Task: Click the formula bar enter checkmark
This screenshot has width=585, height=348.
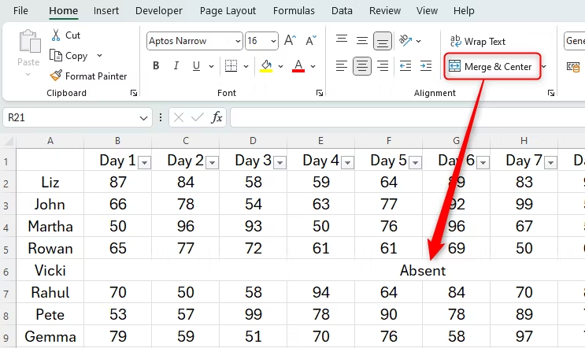Action: pos(198,118)
